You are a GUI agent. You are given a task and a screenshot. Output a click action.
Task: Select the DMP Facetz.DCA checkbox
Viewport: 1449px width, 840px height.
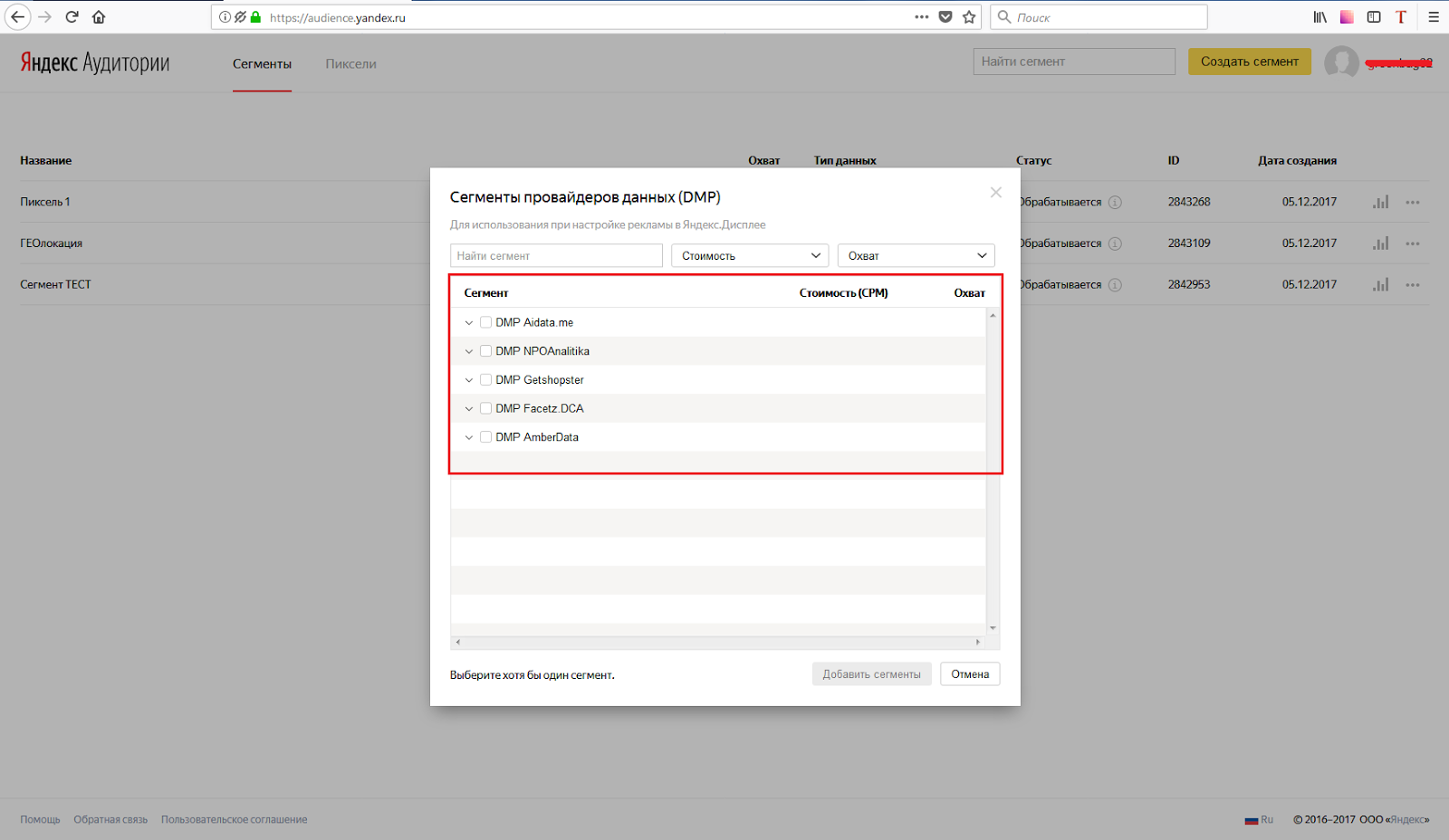click(x=486, y=408)
